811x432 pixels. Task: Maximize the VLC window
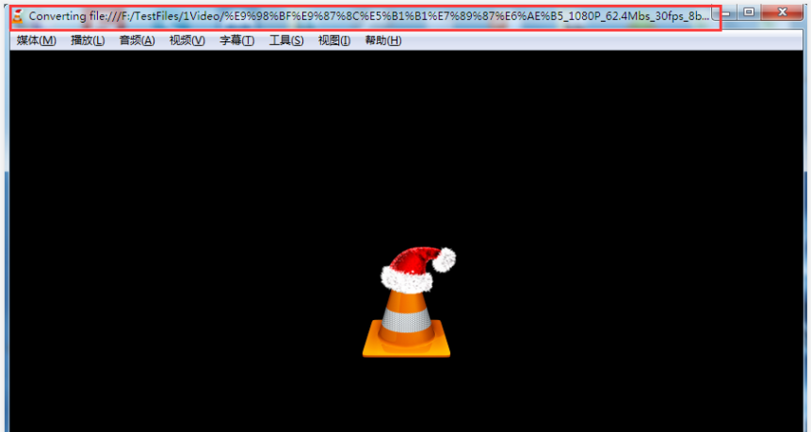point(749,12)
